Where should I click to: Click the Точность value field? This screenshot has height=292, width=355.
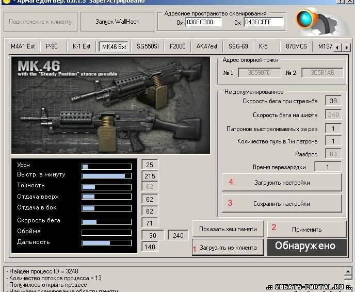tap(150, 187)
